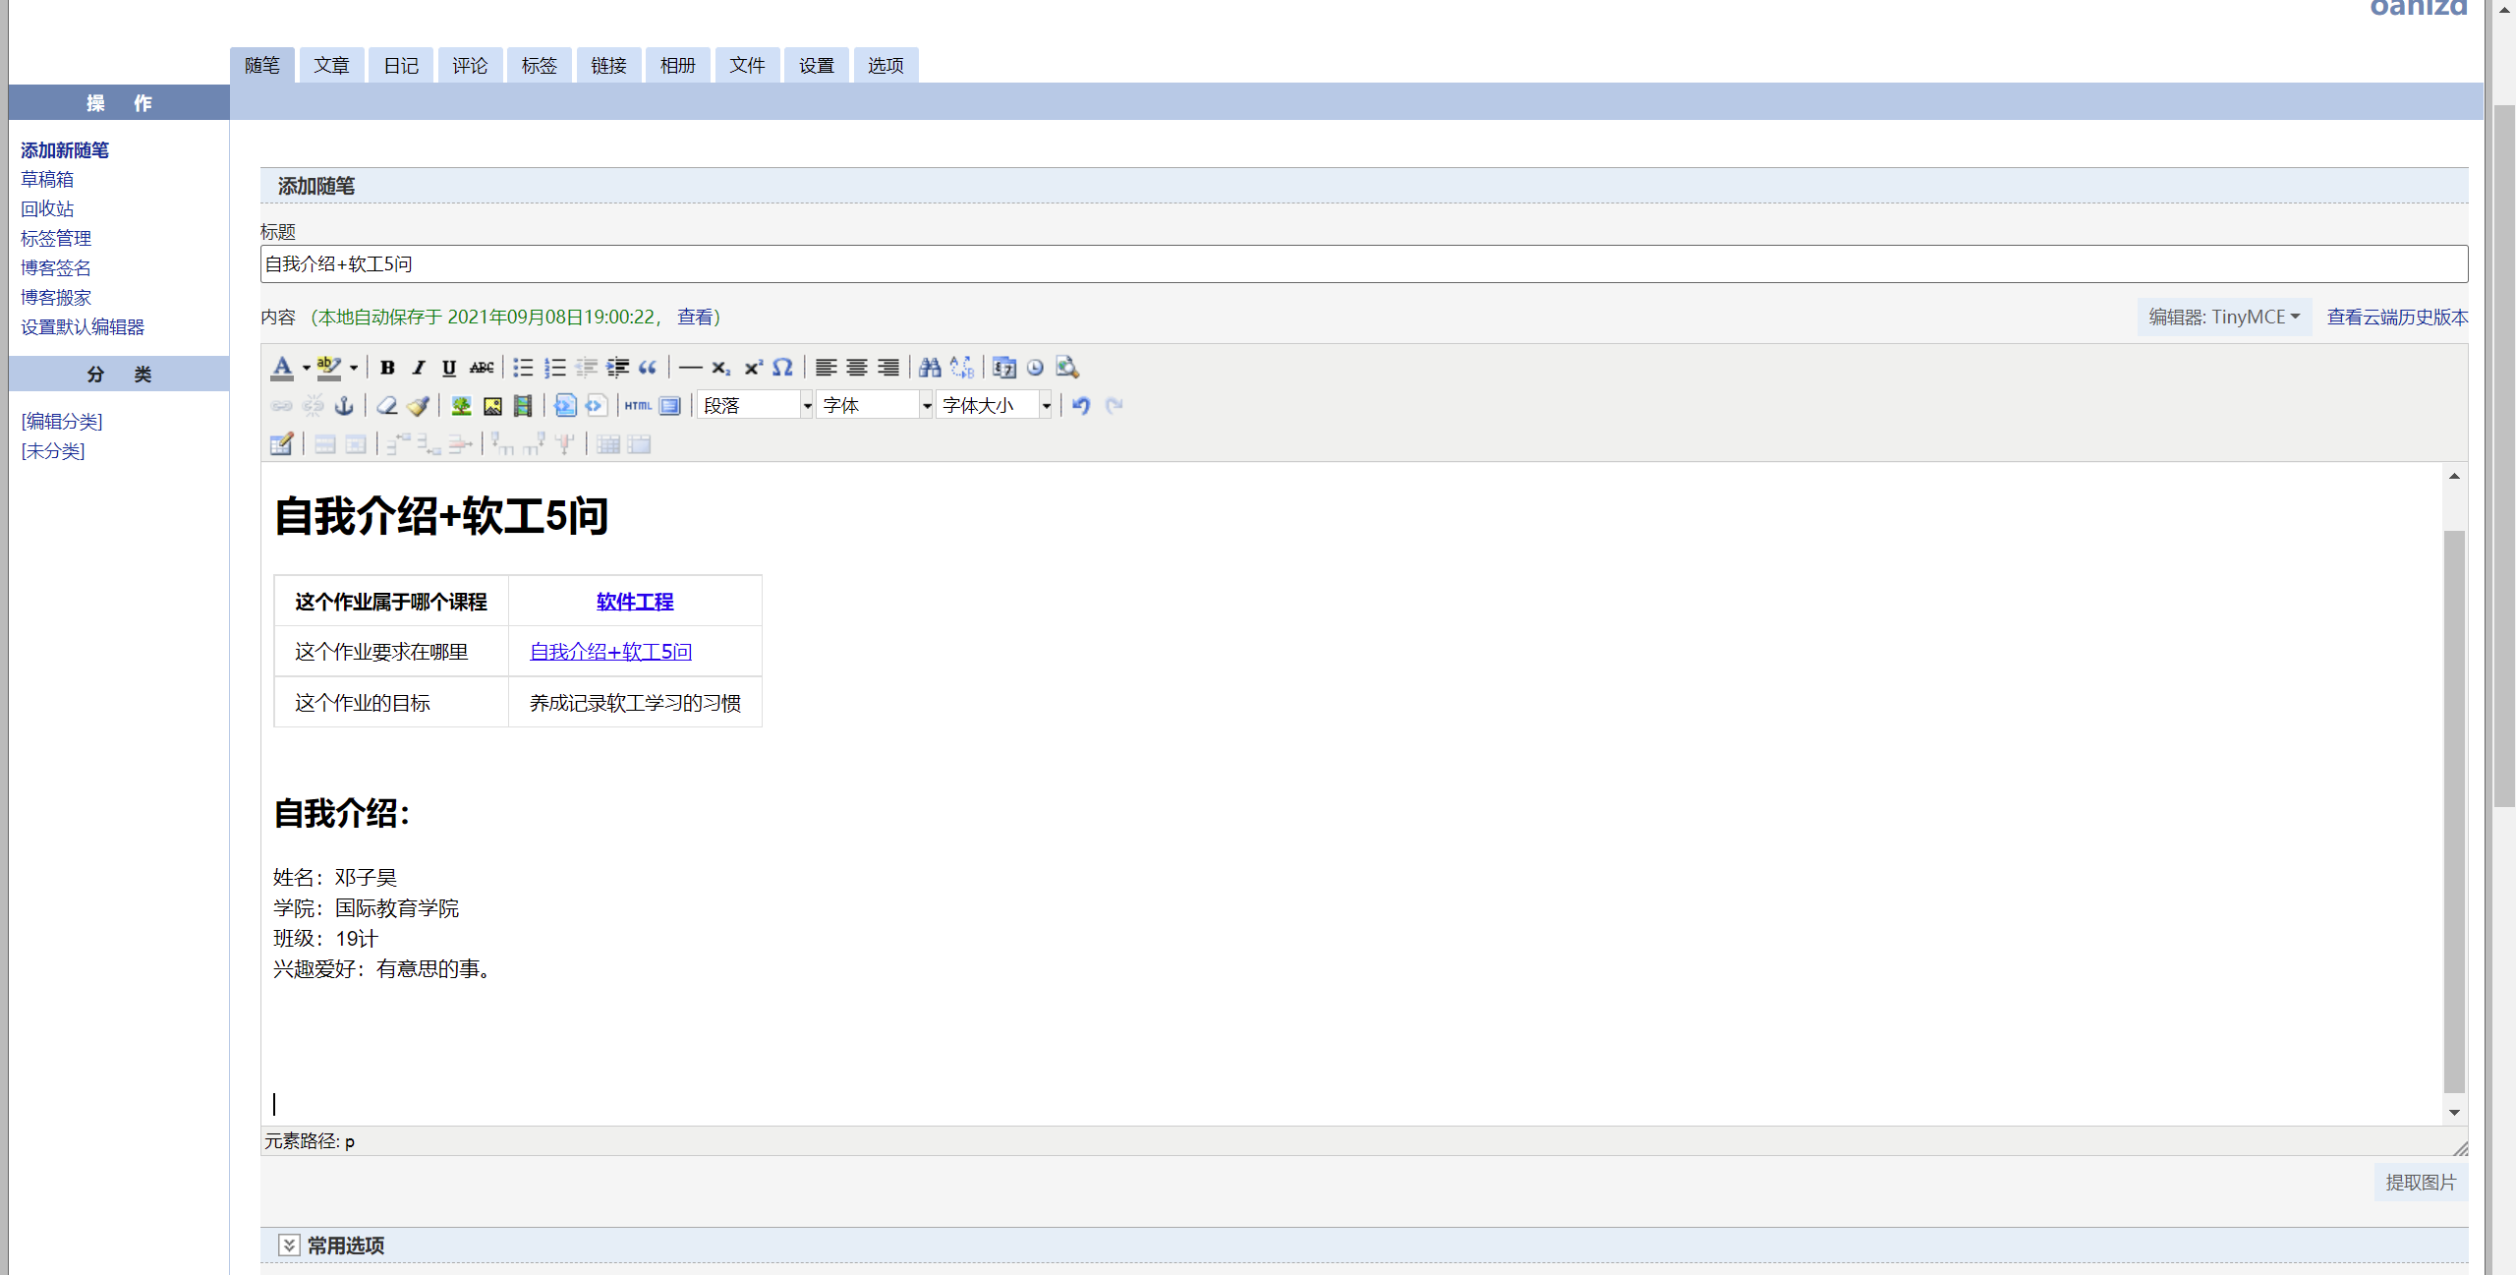Image resolution: width=2516 pixels, height=1275 pixels.
Task: Open the 相册 tab
Action: coord(677,66)
